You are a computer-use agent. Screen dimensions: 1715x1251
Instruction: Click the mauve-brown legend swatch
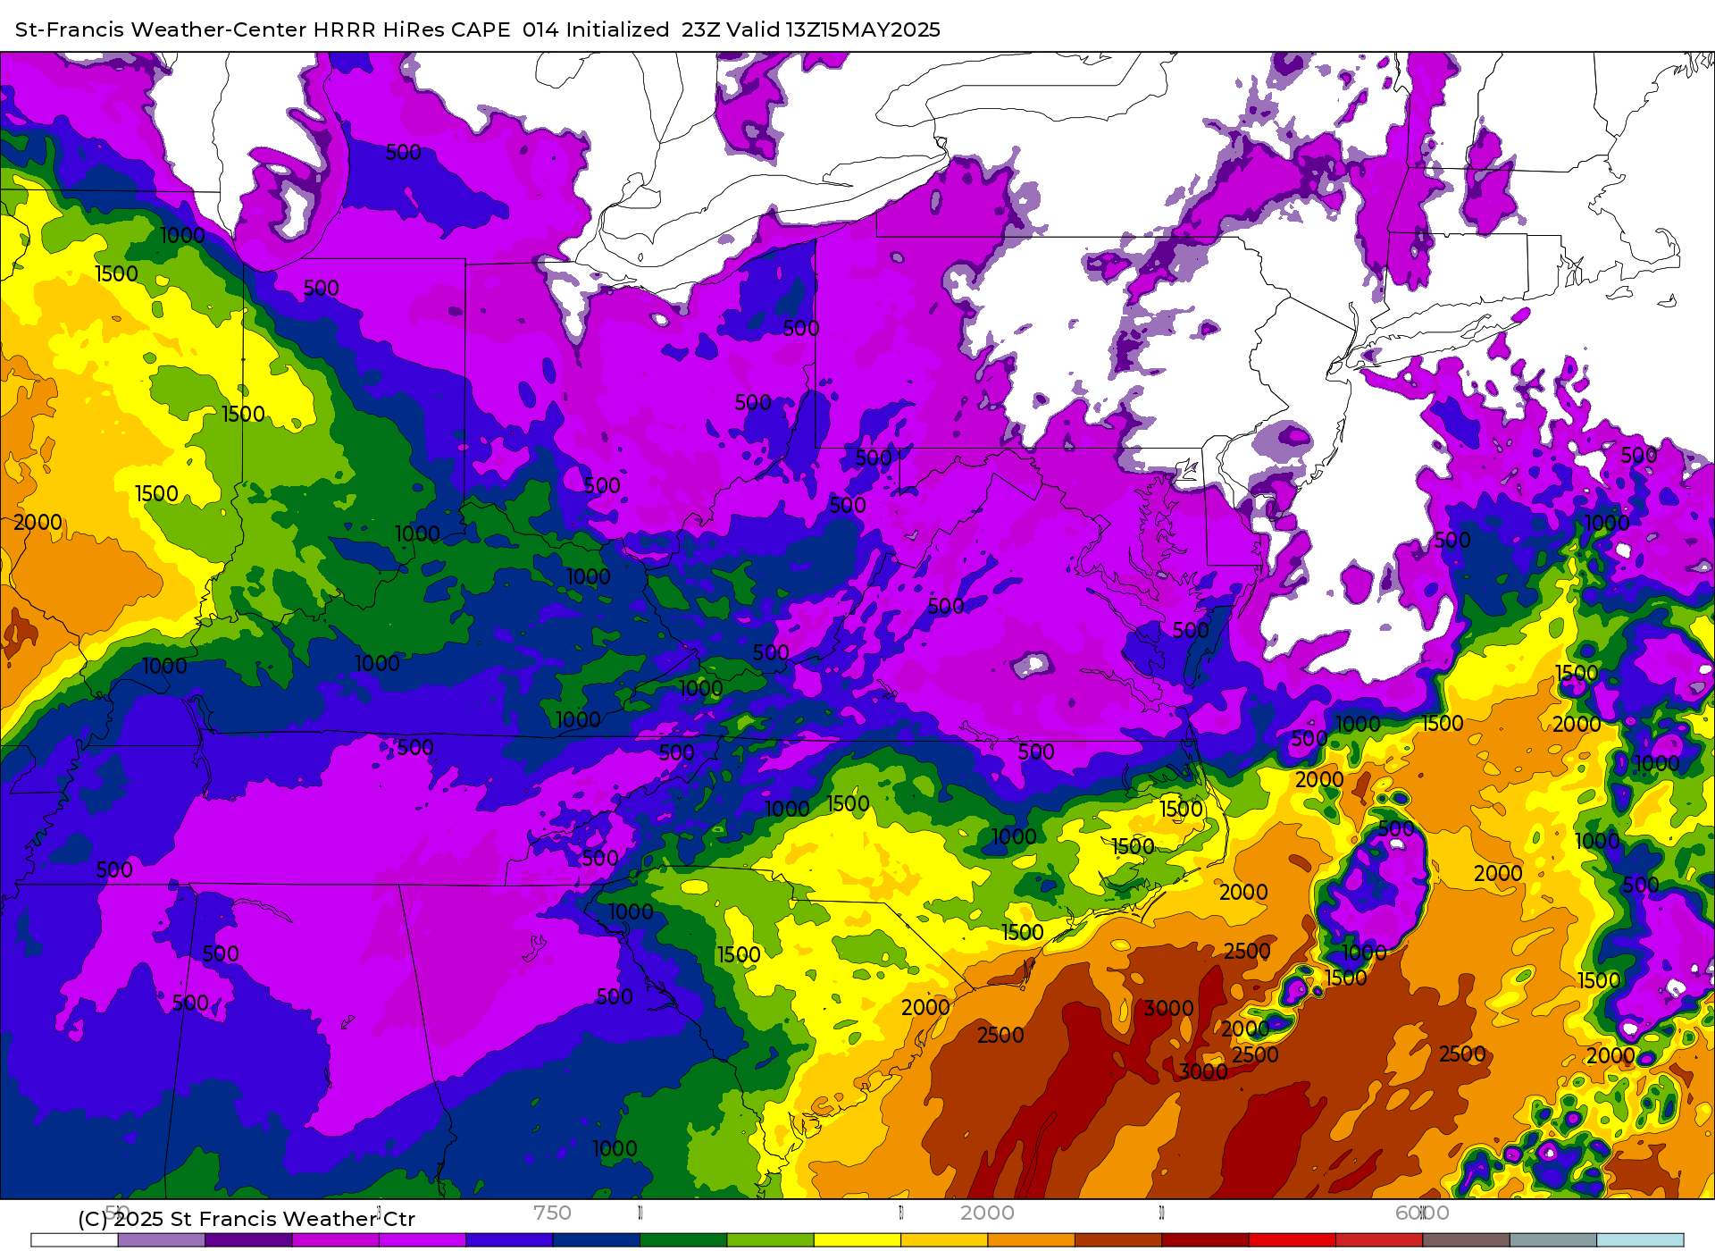(x=1466, y=1240)
